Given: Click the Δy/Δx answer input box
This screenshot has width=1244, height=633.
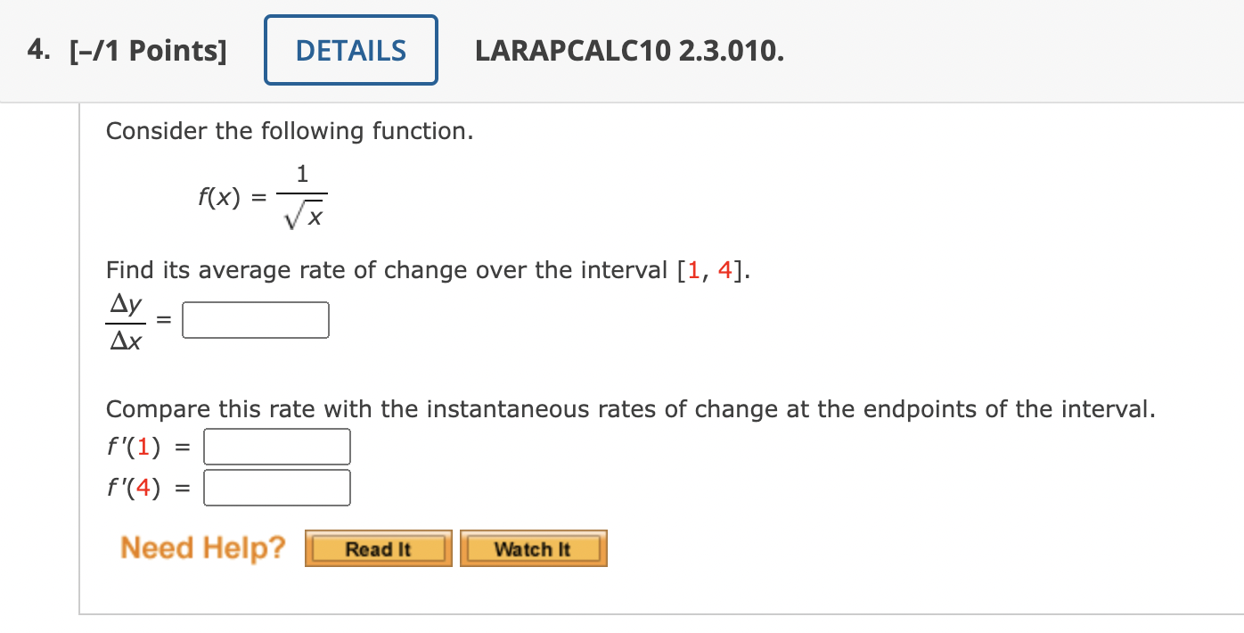Looking at the screenshot, I should [x=255, y=319].
